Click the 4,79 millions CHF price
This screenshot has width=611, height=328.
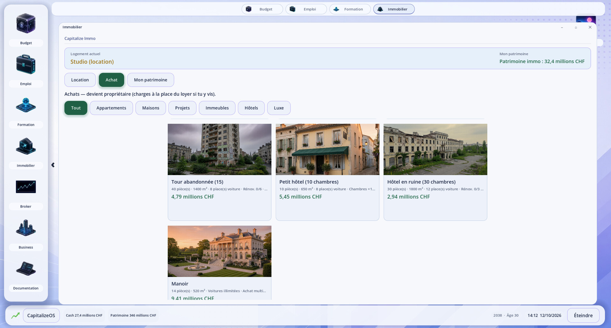coord(193,197)
